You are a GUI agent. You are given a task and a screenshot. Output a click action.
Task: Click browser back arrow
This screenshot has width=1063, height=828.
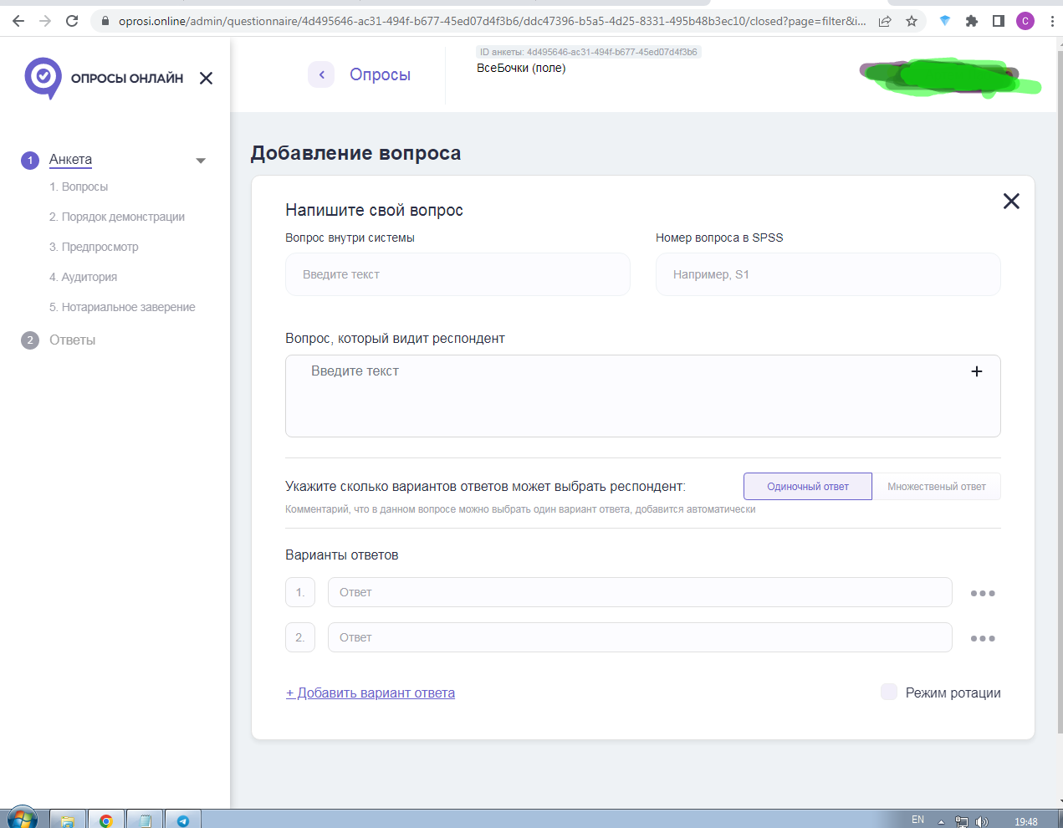(18, 21)
